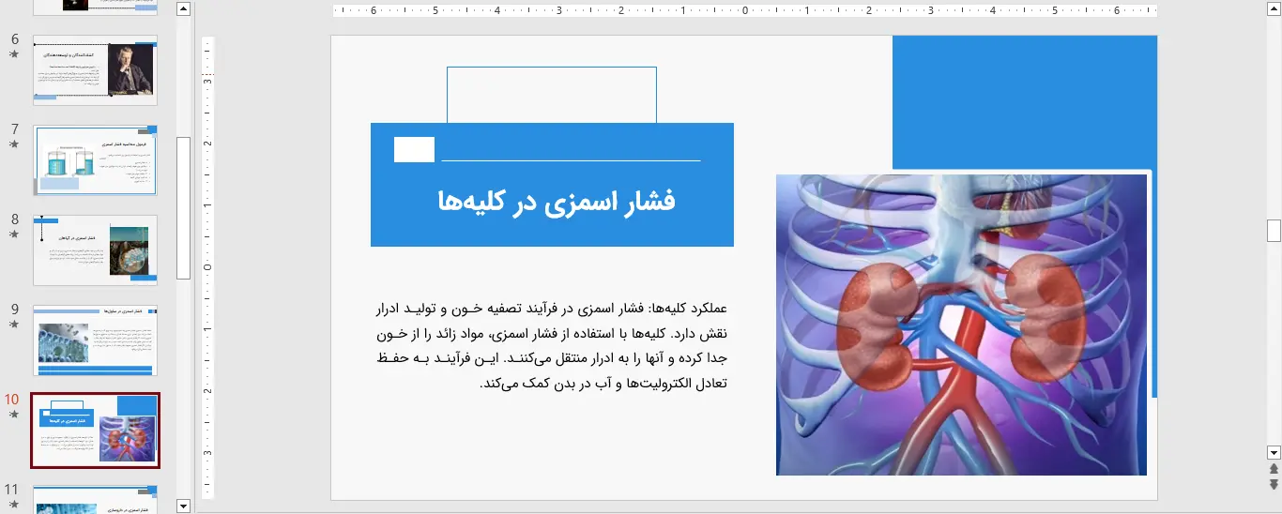Click the animation star under slide 7
The image size is (1282, 514).
pyautogui.click(x=14, y=144)
